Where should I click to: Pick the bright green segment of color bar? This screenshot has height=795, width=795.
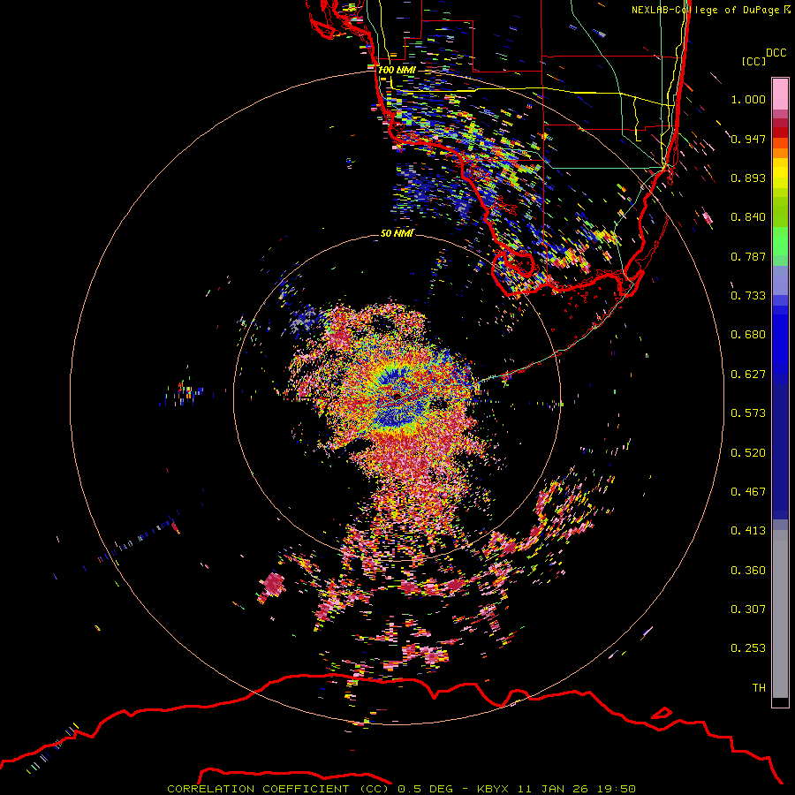(x=780, y=241)
